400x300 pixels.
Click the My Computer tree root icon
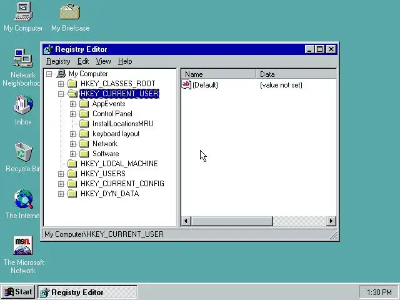point(61,74)
